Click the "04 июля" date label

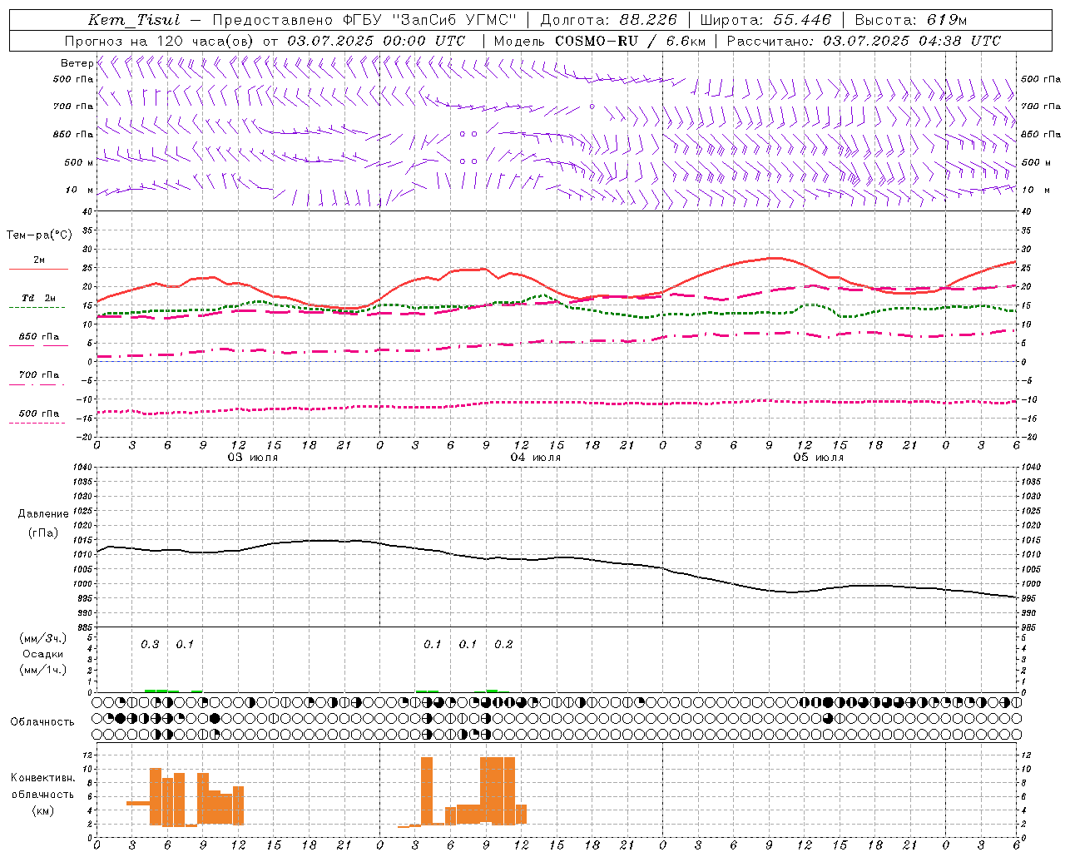tap(536, 458)
